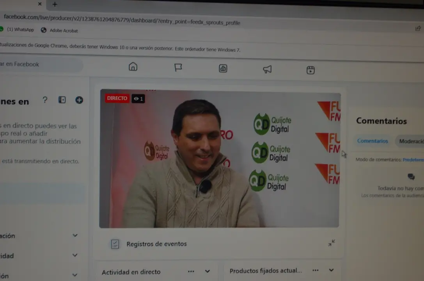Click the share icon in address bar

click(x=418, y=28)
